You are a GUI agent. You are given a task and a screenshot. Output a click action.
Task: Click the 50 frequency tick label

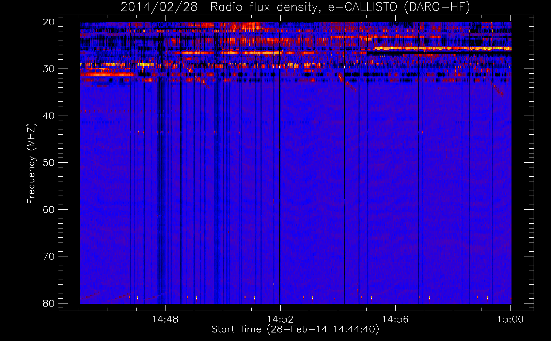point(49,163)
